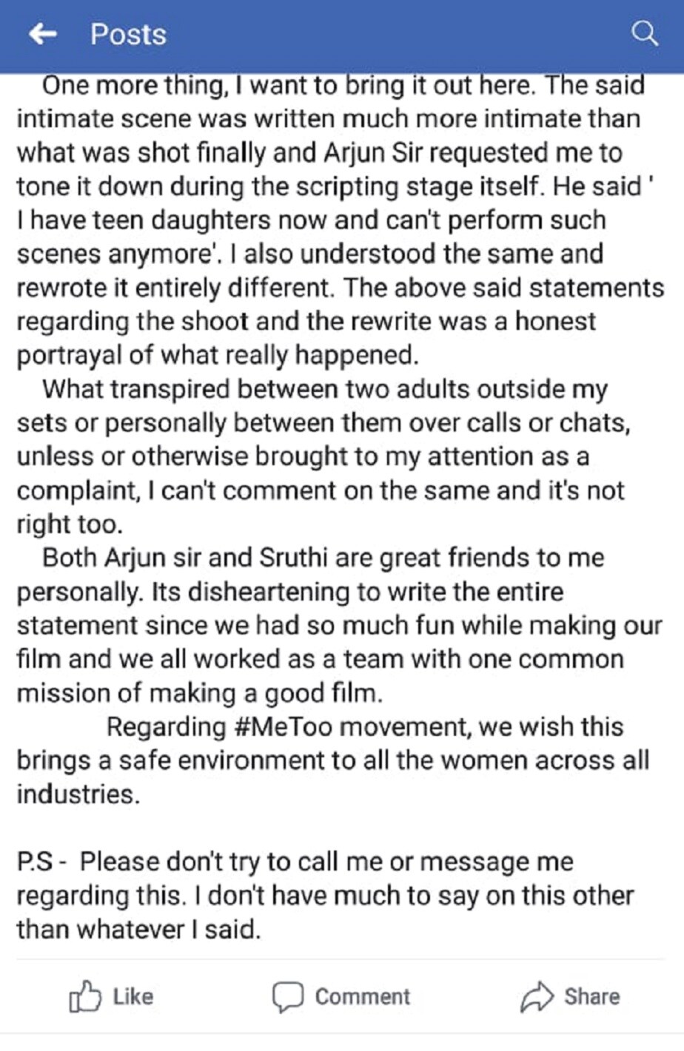Click the Posts title in header

pyautogui.click(x=128, y=34)
